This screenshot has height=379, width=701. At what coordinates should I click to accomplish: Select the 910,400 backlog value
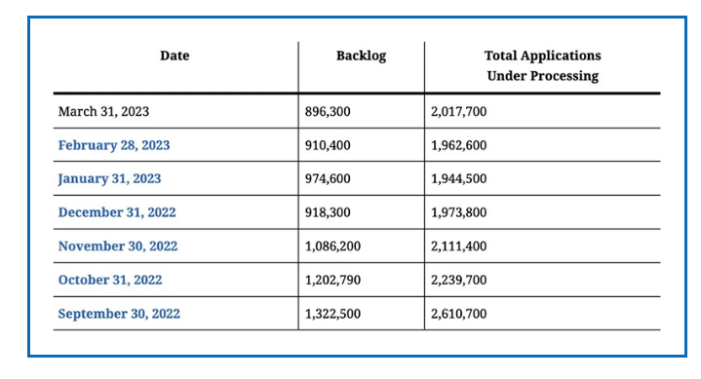[x=328, y=145]
